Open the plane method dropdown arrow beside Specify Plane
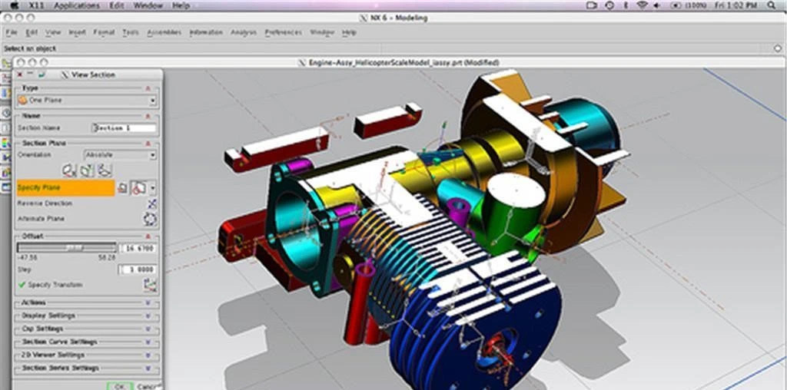The height and width of the screenshot is (390, 787). click(153, 189)
